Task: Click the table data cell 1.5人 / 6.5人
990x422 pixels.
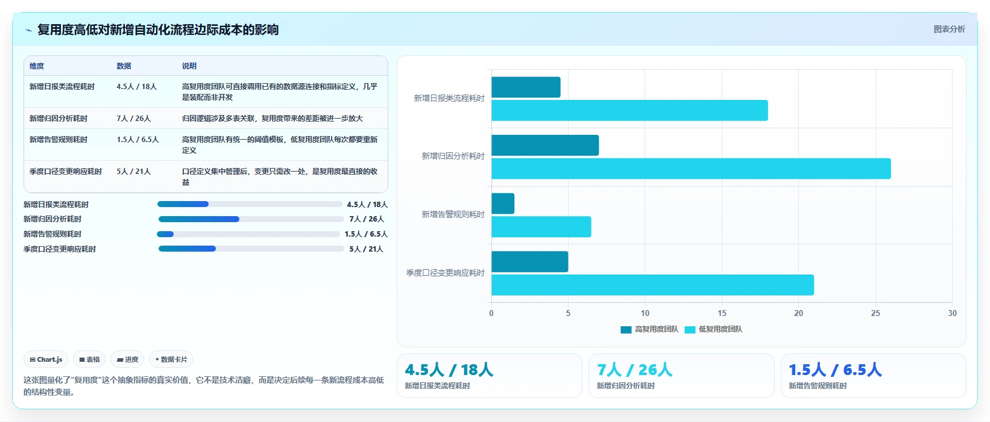Action: pyautogui.click(x=138, y=140)
